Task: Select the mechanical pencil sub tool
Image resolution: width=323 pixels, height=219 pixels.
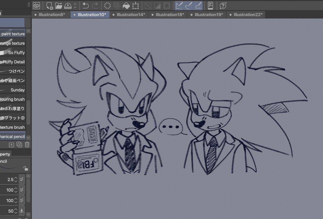Action: click(13, 137)
